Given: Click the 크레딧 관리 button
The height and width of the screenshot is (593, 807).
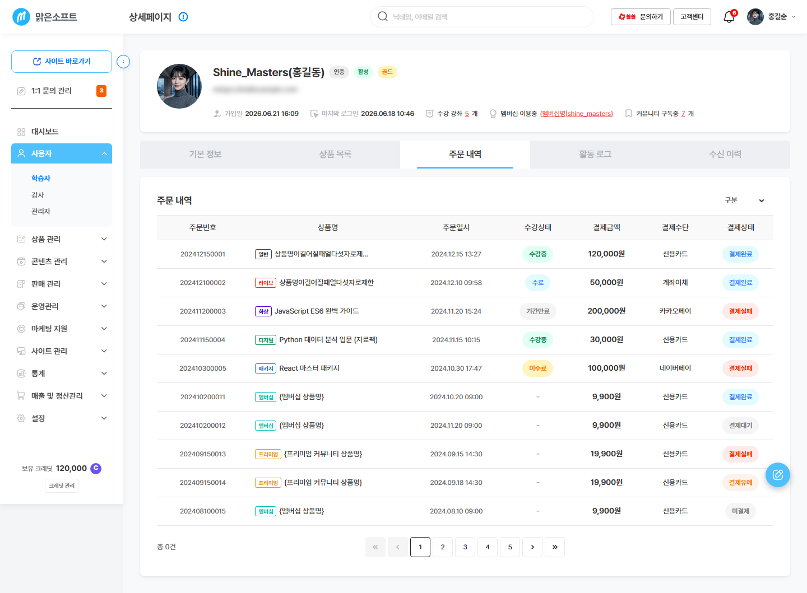Looking at the screenshot, I should point(62,485).
